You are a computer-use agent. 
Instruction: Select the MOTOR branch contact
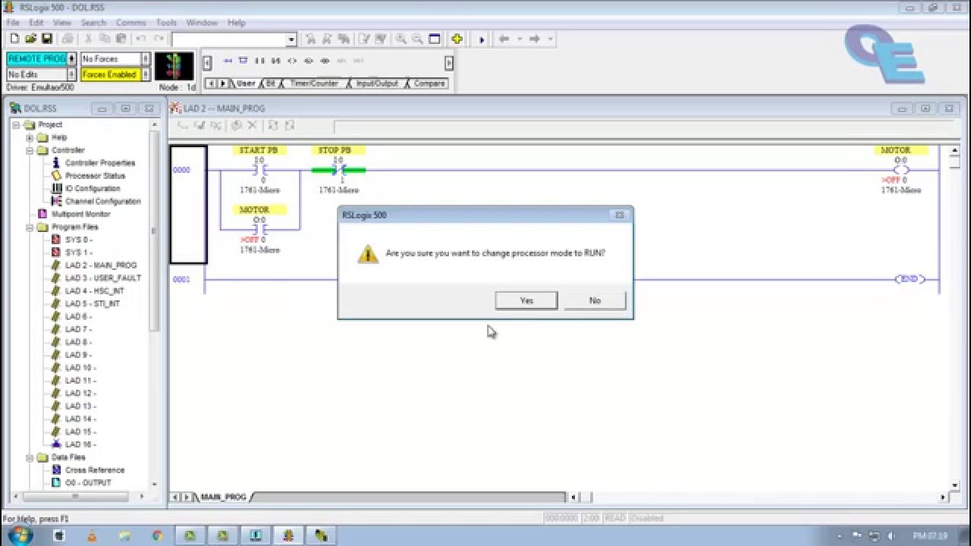[x=259, y=228]
